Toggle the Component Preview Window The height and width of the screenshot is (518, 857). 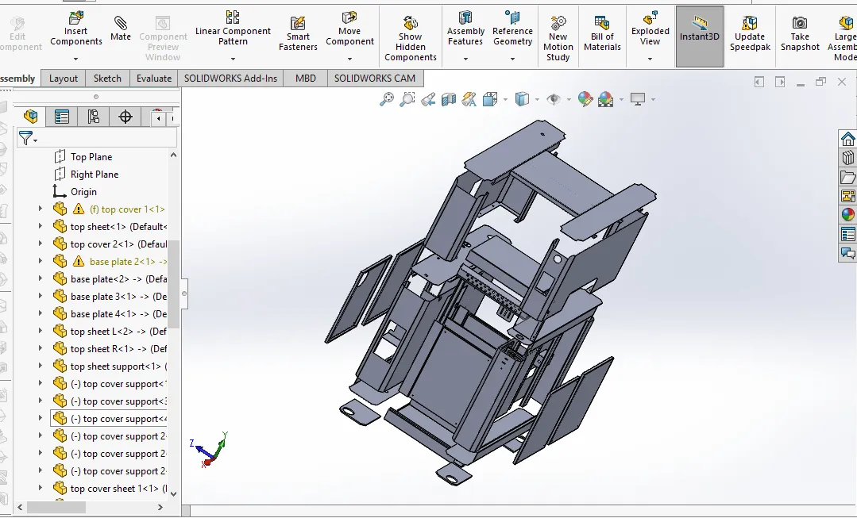click(x=163, y=32)
